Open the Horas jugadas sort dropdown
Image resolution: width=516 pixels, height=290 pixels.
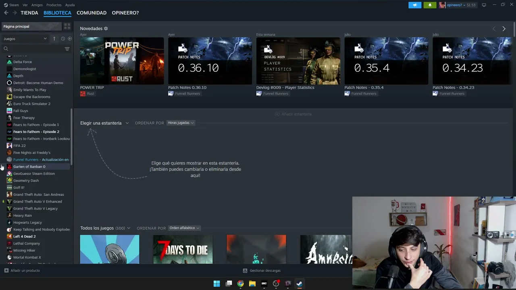181,123
